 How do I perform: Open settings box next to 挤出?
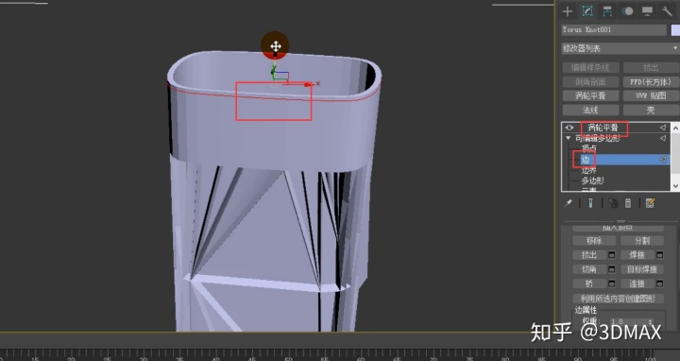click(611, 255)
